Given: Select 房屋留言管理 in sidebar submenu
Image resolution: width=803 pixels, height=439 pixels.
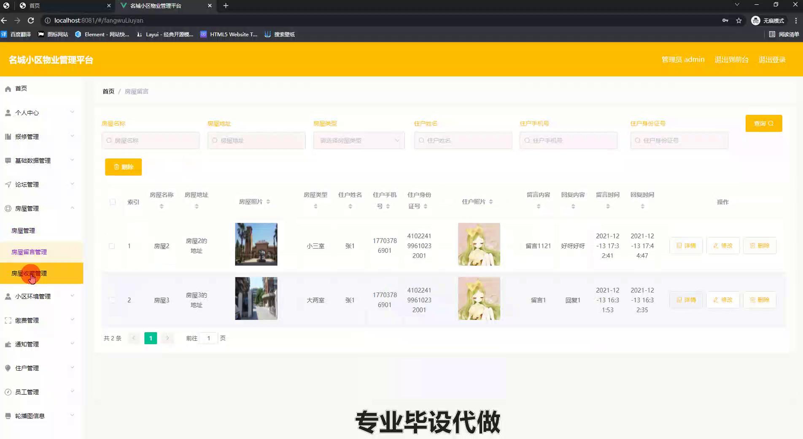Looking at the screenshot, I should coord(29,252).
